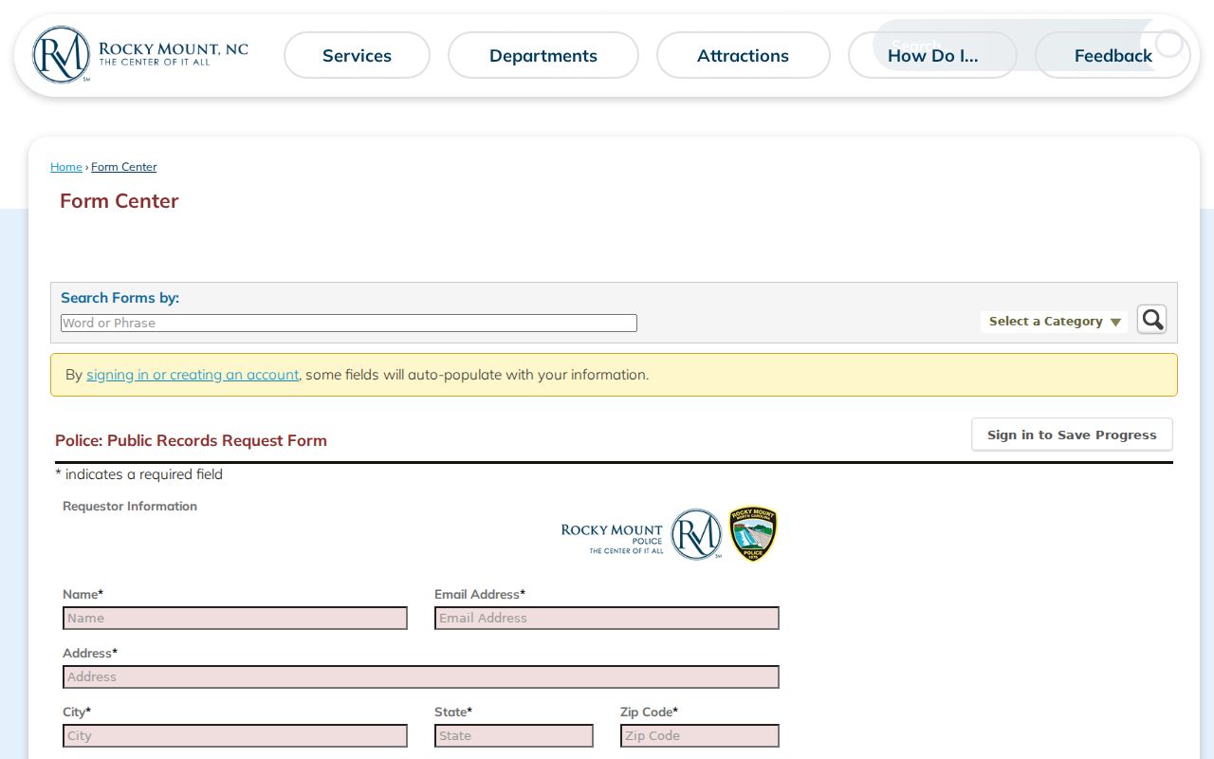Screen dimensions: 1214x759
Task: Click the Search Forms by: label
Action: pos(120,298)
